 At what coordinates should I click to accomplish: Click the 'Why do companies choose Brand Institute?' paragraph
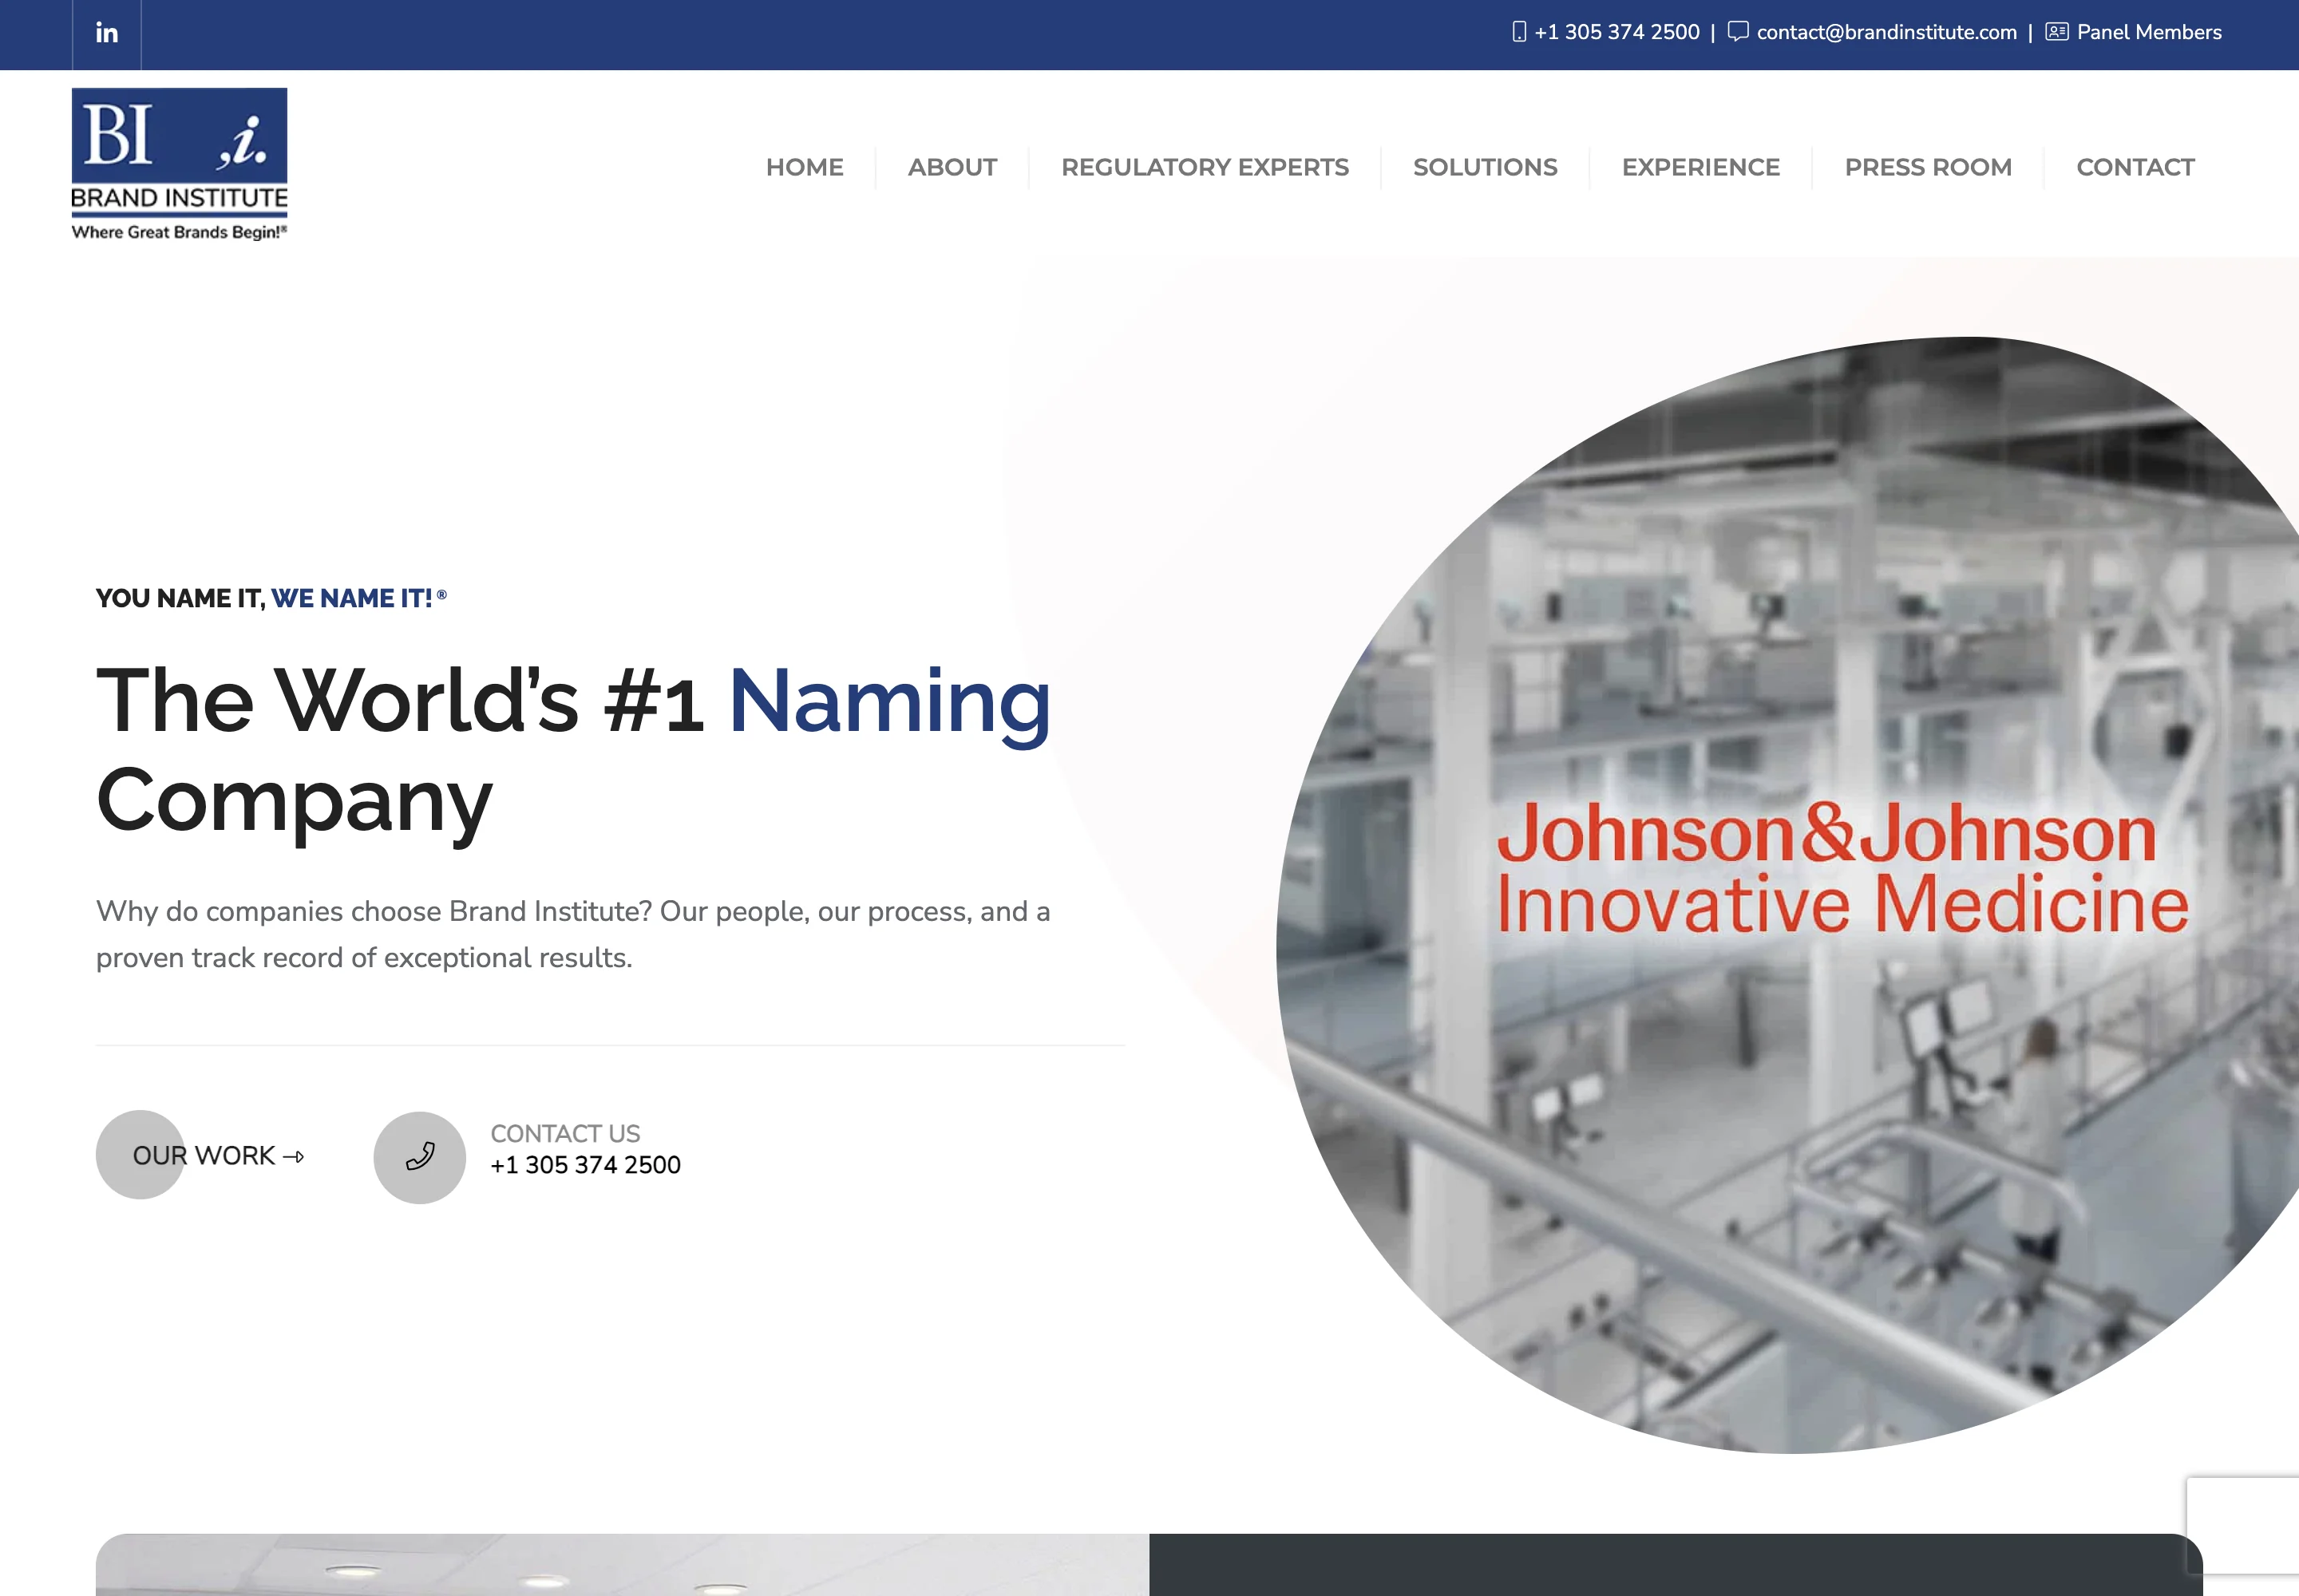(573, 934)
